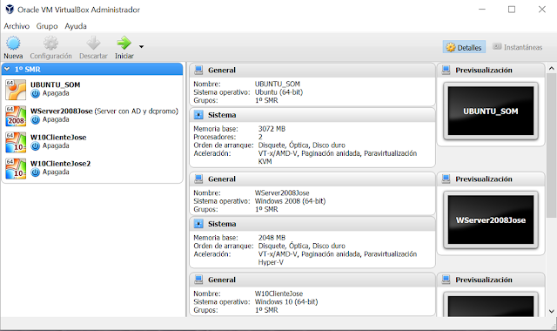Click the W10ClienteJose Windows 10 icon
This screenshot has height=331, width=557.
click(x=16, y=142)
